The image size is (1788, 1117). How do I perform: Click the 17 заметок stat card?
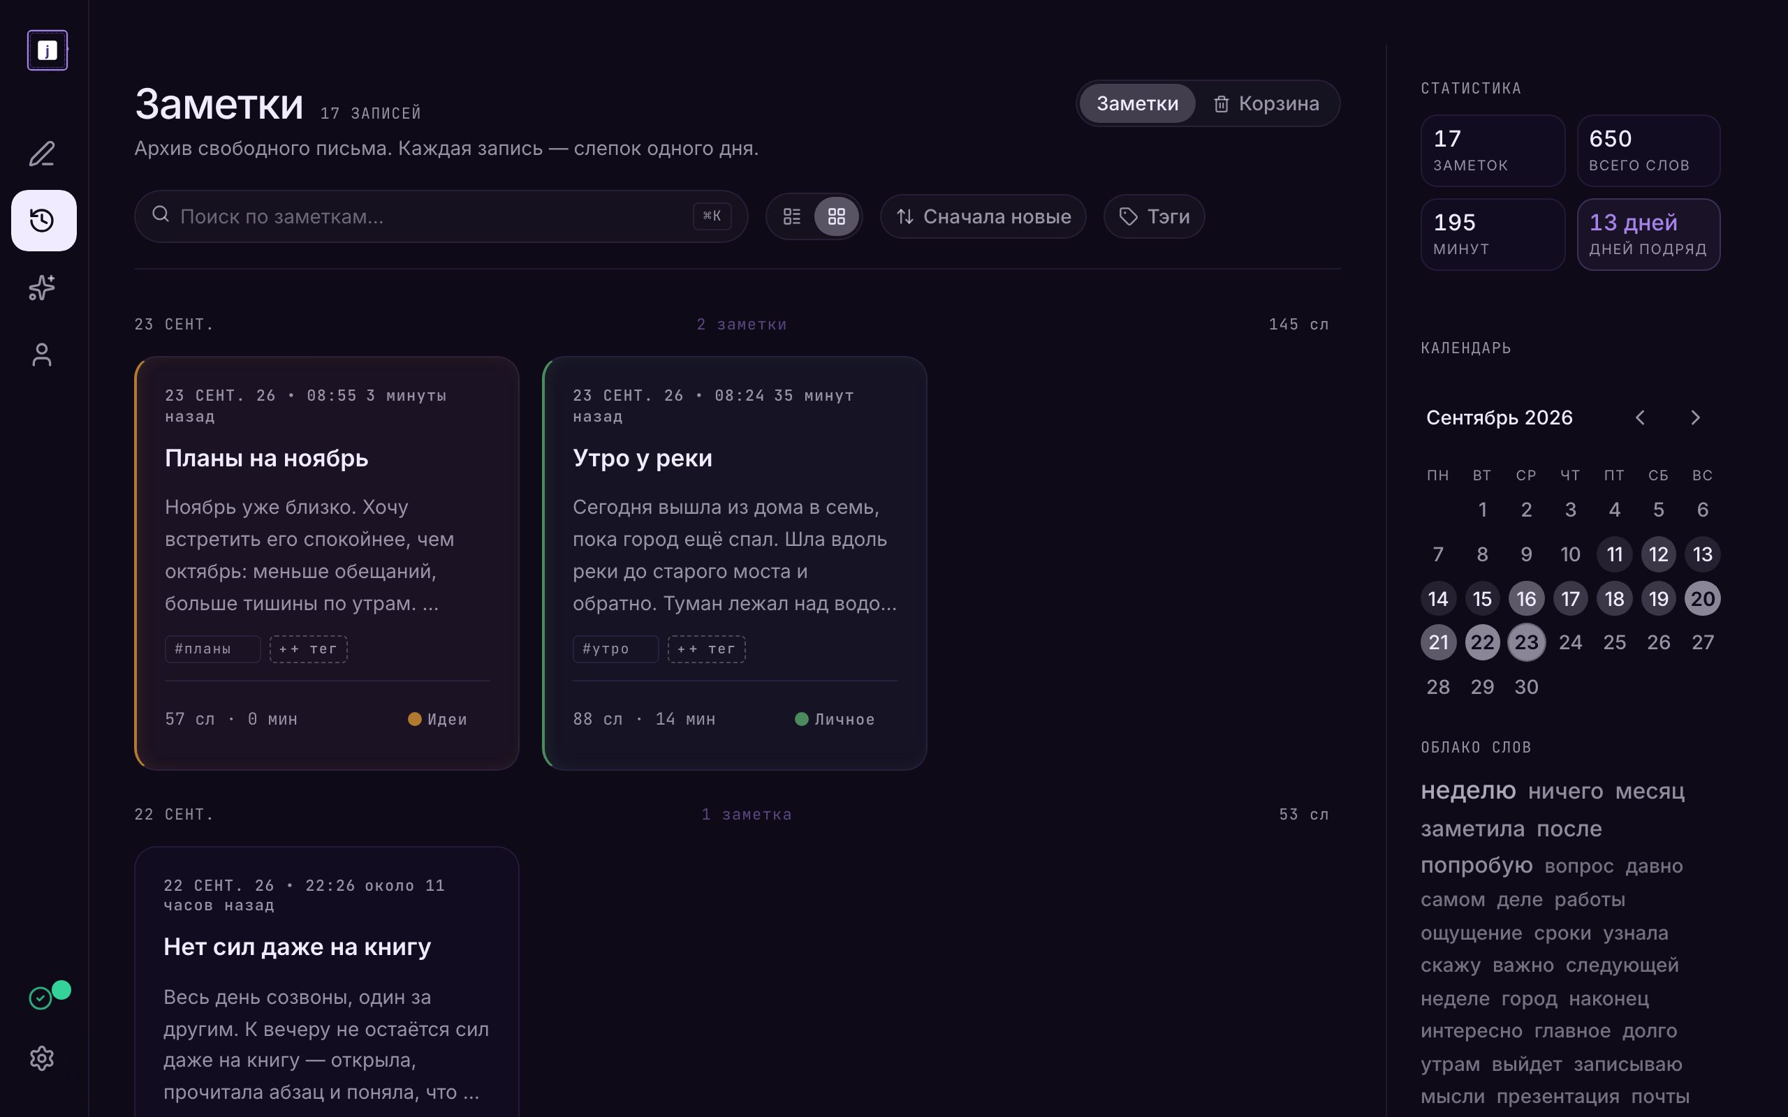(1493, 151)
